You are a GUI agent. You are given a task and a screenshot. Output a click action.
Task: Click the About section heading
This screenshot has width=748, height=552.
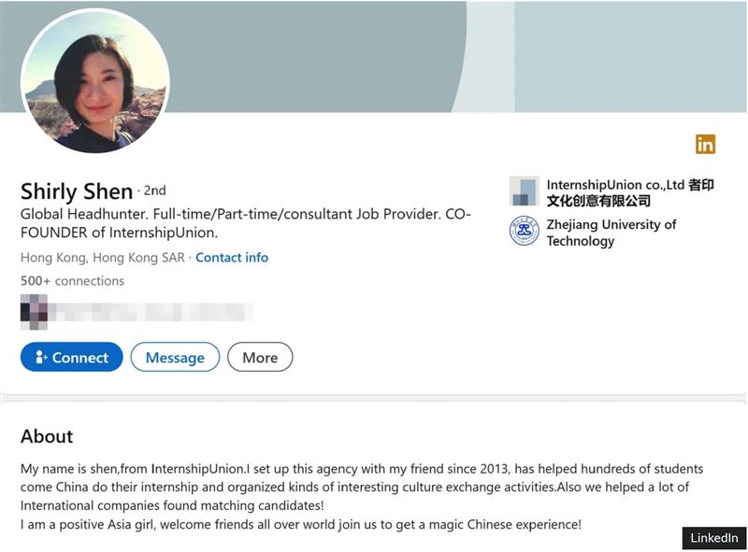pos(47,436)
